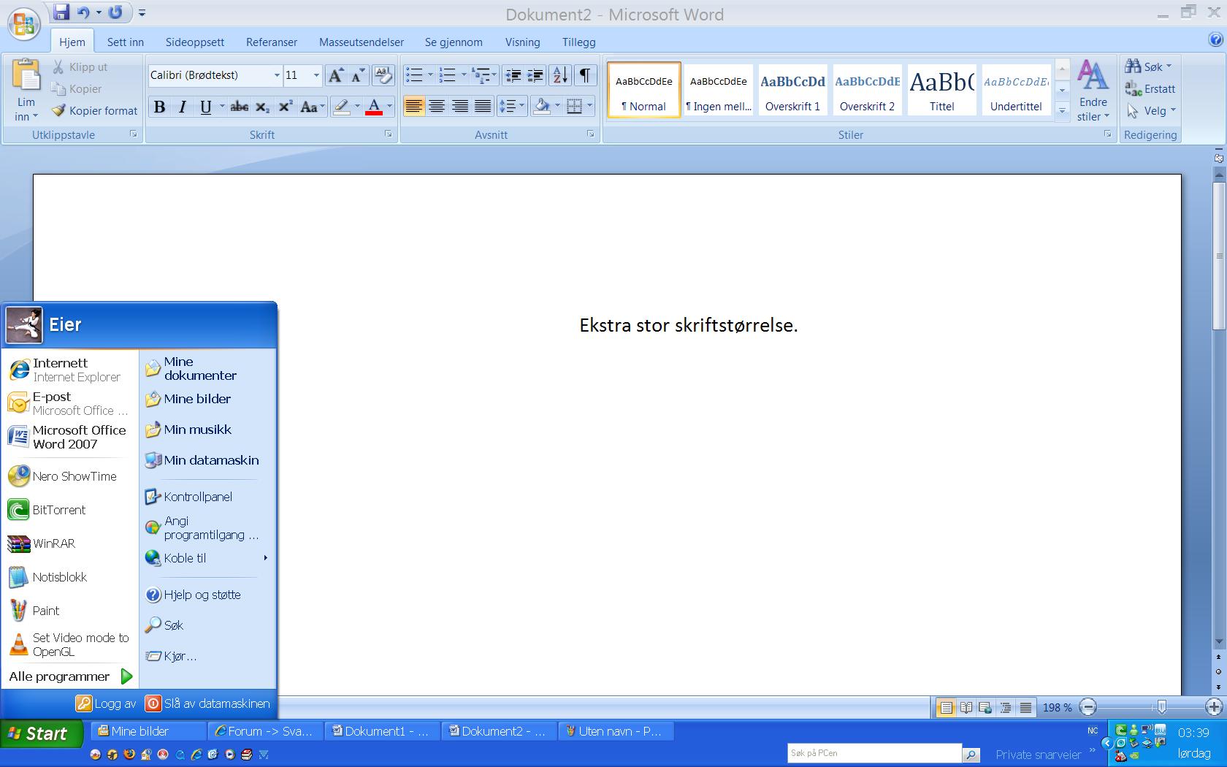Shrink font size with smaller A icon
The height and width of the screenshot is (767, 1227).
tap(358, 75)
